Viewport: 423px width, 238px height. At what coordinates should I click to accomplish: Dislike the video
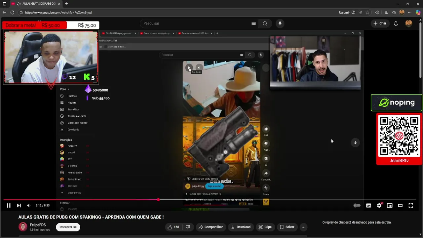(188, 227)
